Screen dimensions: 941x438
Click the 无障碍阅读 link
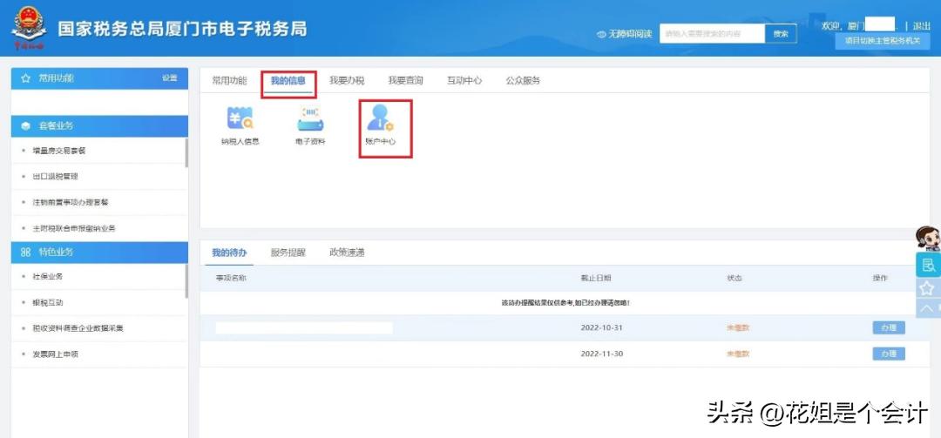click(630, 34)
